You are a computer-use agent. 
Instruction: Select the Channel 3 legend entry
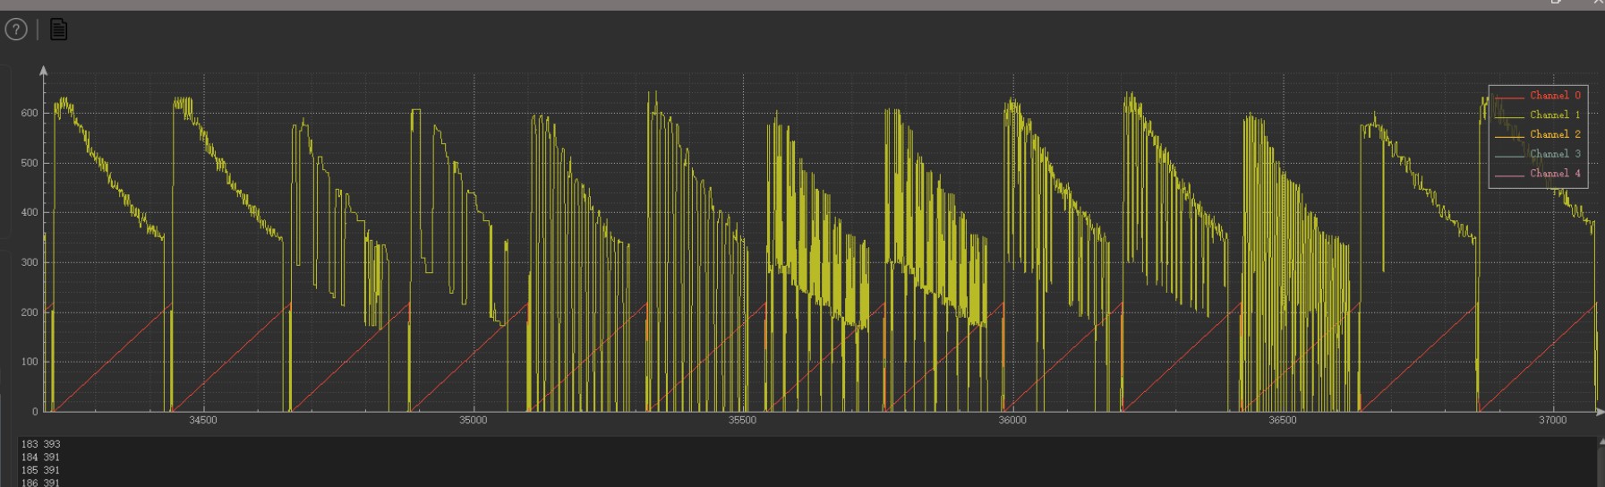click(1538, 154)
